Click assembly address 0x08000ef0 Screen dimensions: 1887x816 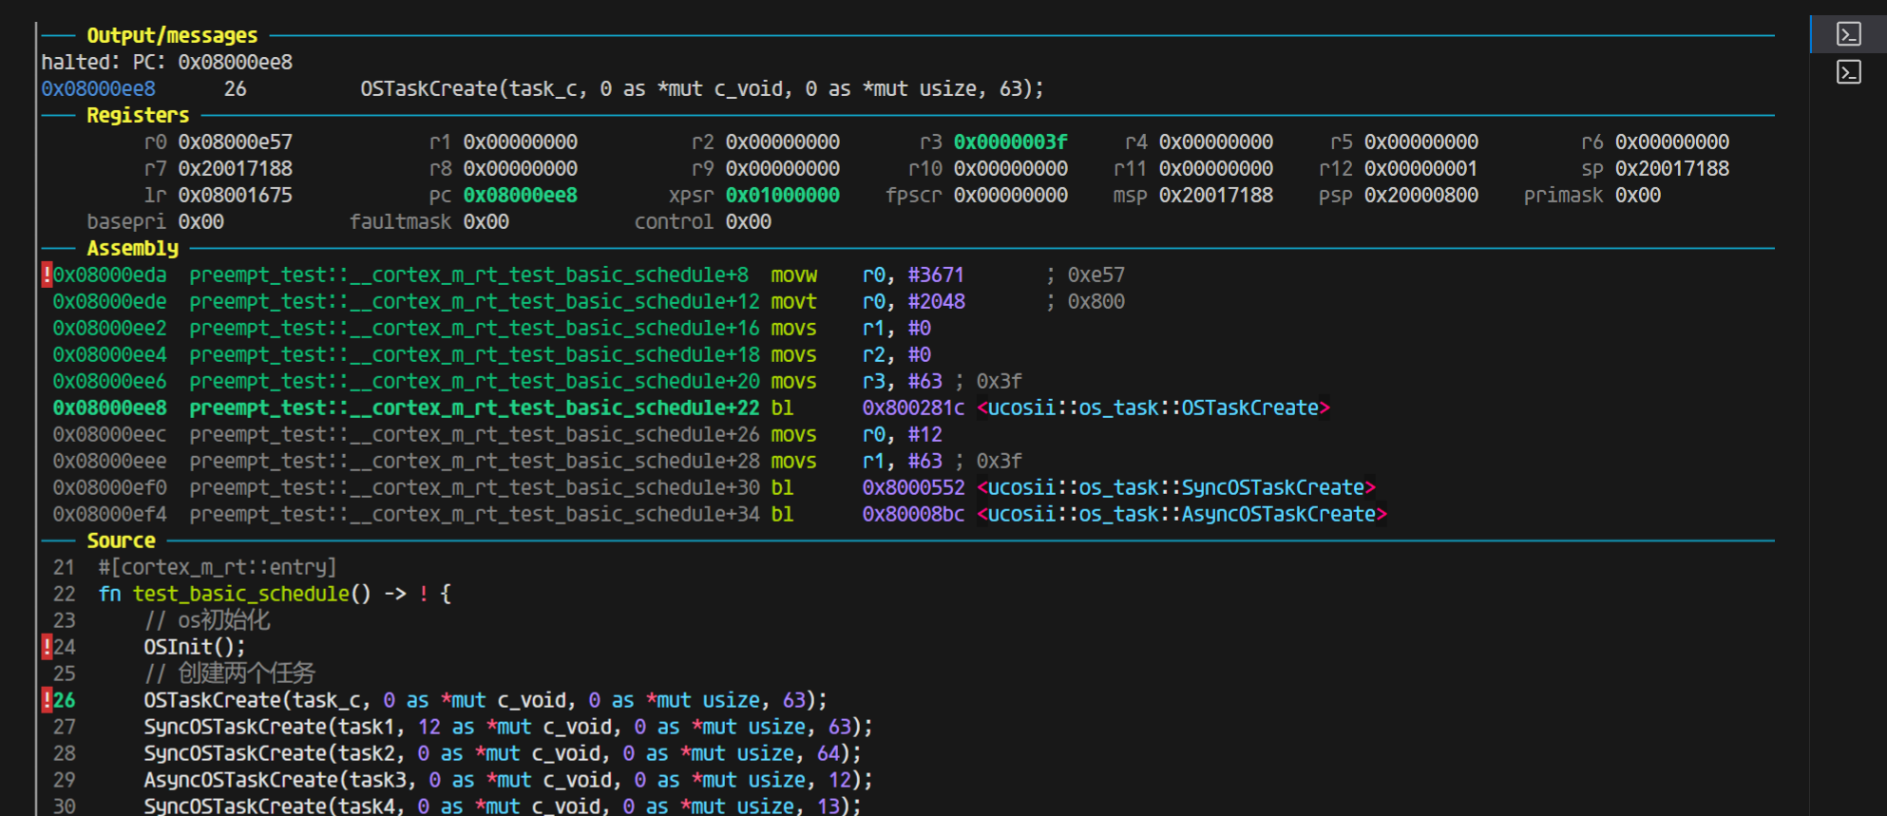(x=109, y=487)
